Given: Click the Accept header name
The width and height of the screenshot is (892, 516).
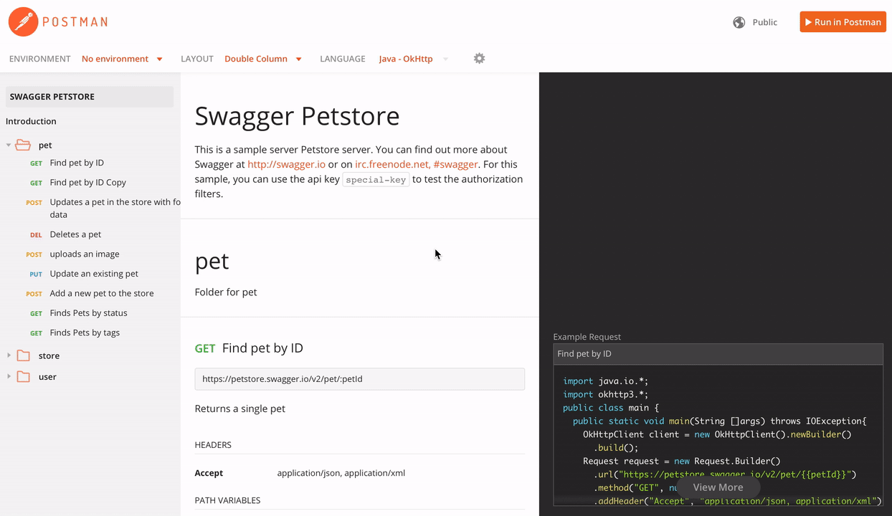Looking at the screenshot, I should point(209,473).
